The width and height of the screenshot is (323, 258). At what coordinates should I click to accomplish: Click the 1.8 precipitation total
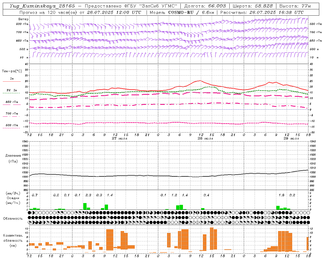pyautogui.click(x=281, y=195)
